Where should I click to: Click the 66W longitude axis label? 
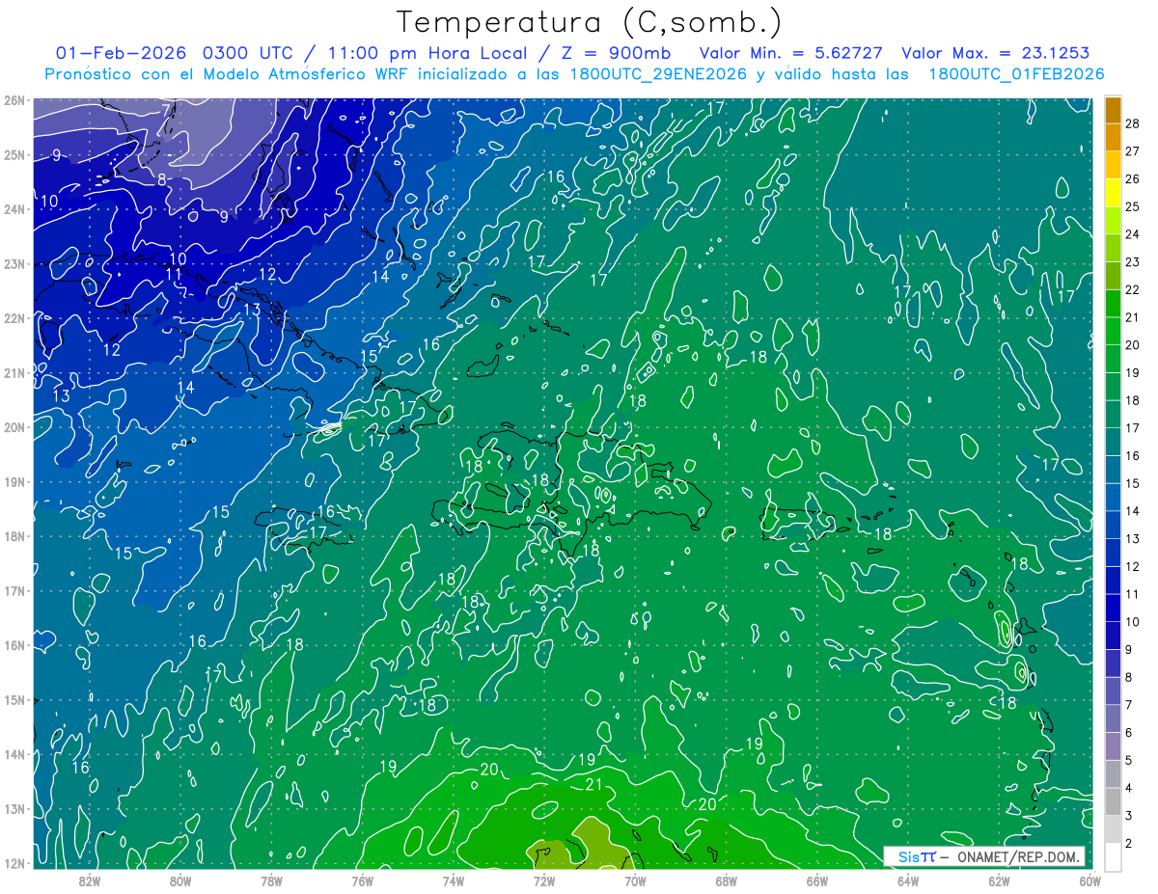pyautogui.click(x=816, y=880)
